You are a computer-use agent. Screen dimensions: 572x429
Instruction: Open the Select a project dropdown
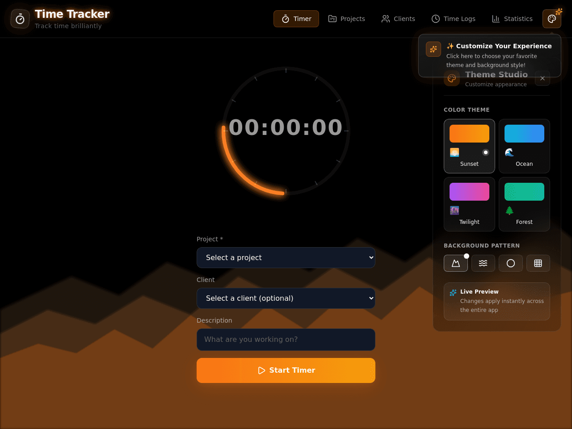286,258
